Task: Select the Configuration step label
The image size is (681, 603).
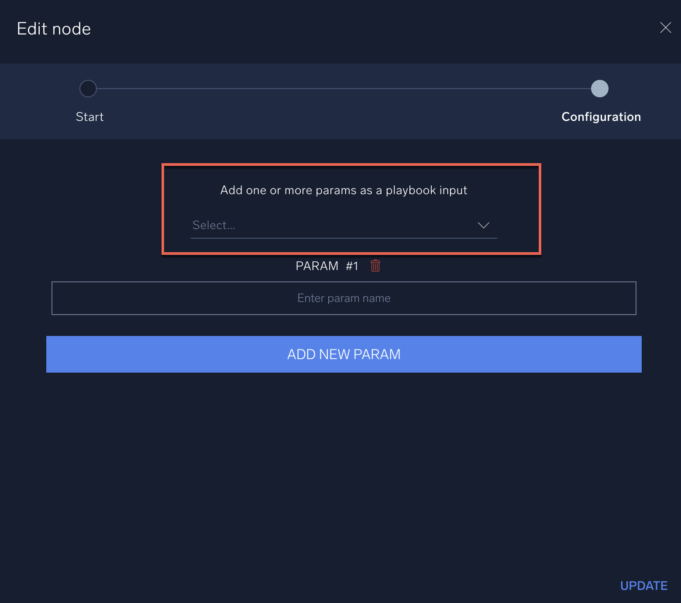Action: click(x=601, y=117)
